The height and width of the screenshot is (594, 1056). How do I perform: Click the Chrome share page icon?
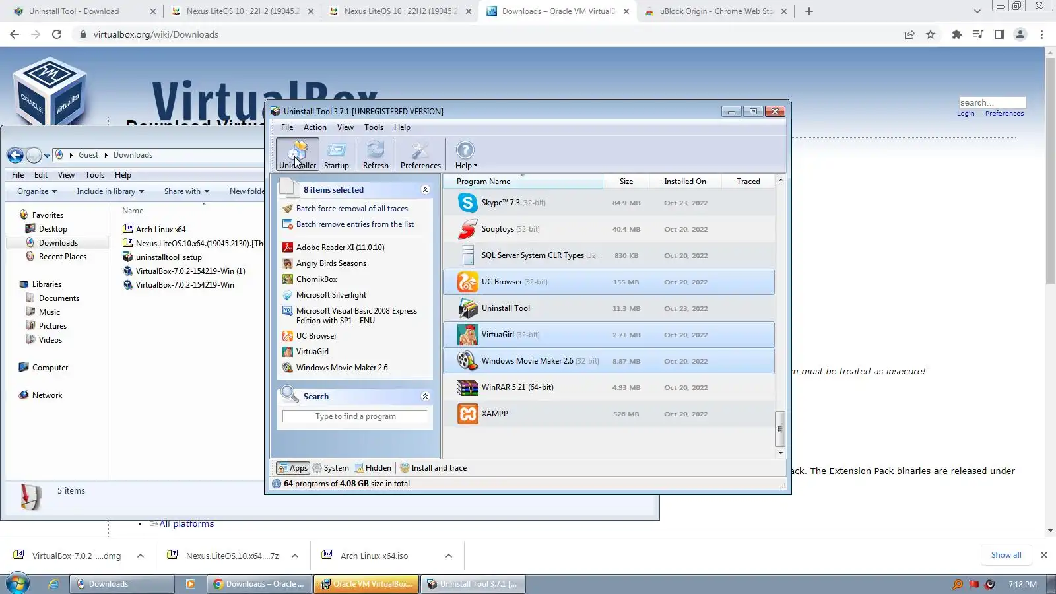(909, 34)
